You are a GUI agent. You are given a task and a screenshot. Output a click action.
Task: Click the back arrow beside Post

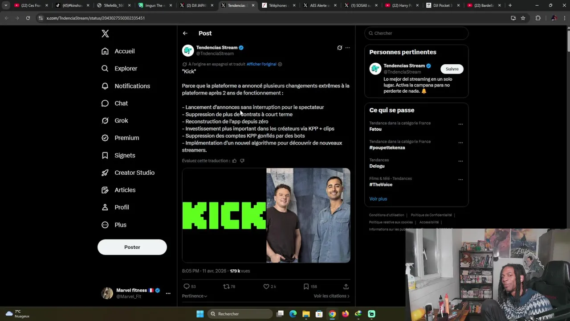click(x=185, y=33)
